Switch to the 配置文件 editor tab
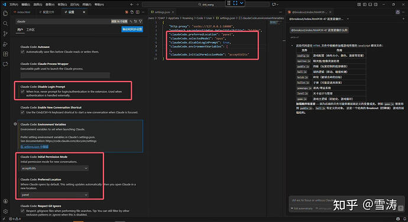The width and height of the screenshot is (408, 222). (47, 12)
